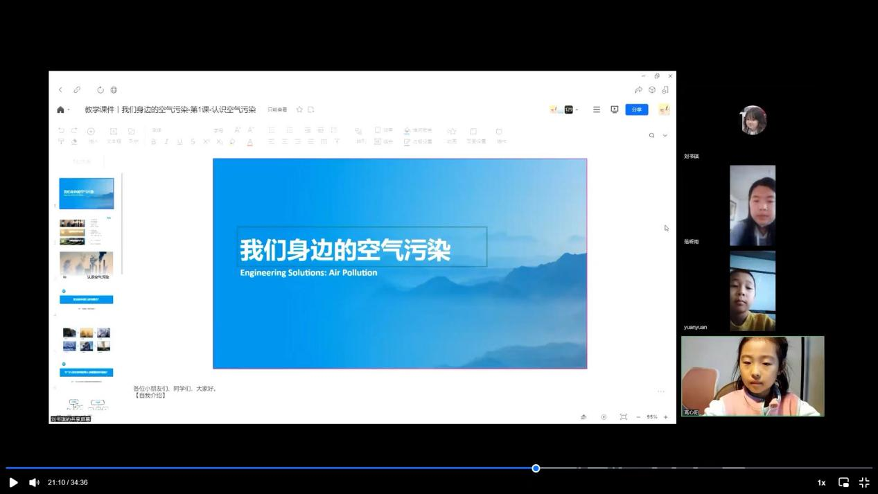The image size is (878, 494).
Task: Click the slide title 我们身边的空气污染
Action: [345, 250]
